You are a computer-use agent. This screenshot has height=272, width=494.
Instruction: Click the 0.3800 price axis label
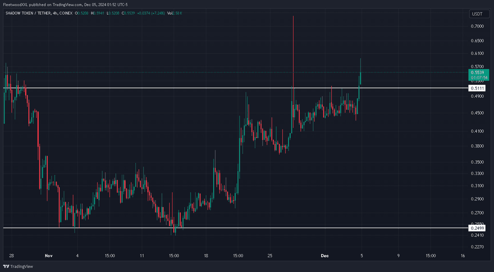pos(478,146)
